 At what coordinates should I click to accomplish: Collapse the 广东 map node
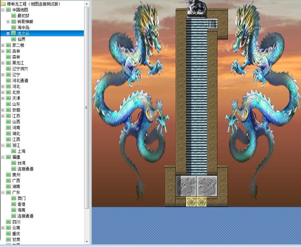click(x=3, y=192)
